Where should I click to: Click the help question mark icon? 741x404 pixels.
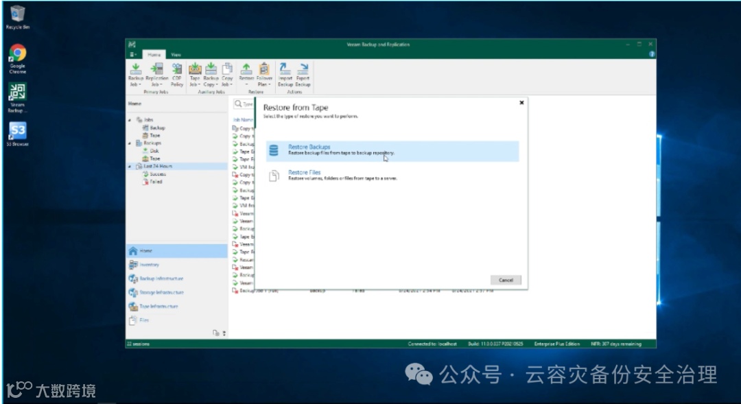coord(652,54)
